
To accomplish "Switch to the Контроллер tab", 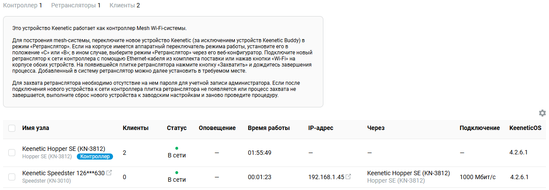I will click(x=23, y=6).
